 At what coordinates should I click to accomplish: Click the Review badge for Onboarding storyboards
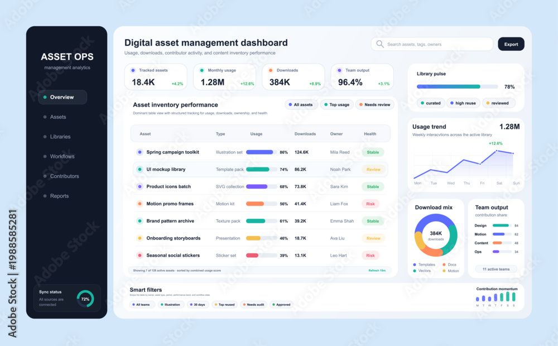tap(373, 238)
